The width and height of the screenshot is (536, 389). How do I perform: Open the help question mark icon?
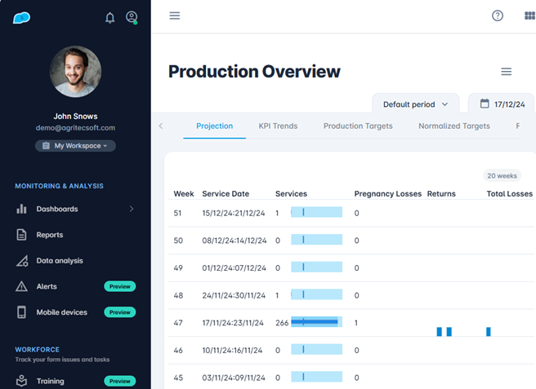[x=498, y=15]
